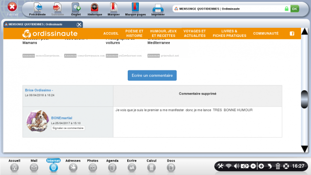Open a new tab with Onglet
This screenshot has width=311, height=175.
coord(76,9)
